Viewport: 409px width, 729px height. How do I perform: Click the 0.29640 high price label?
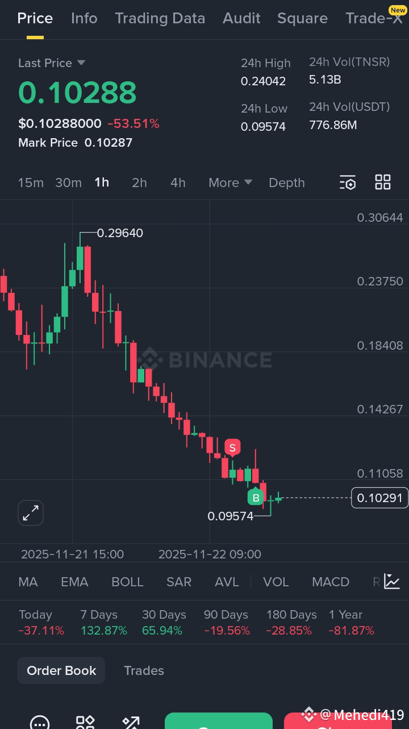tap(120, 233)
